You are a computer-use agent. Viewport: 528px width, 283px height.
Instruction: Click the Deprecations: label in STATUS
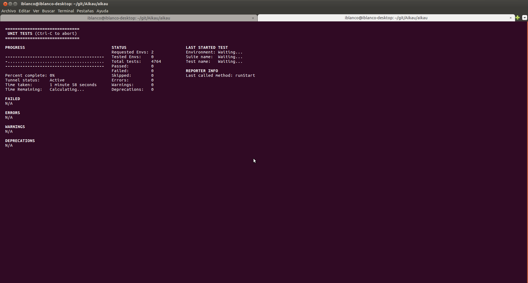pos(128,89)
